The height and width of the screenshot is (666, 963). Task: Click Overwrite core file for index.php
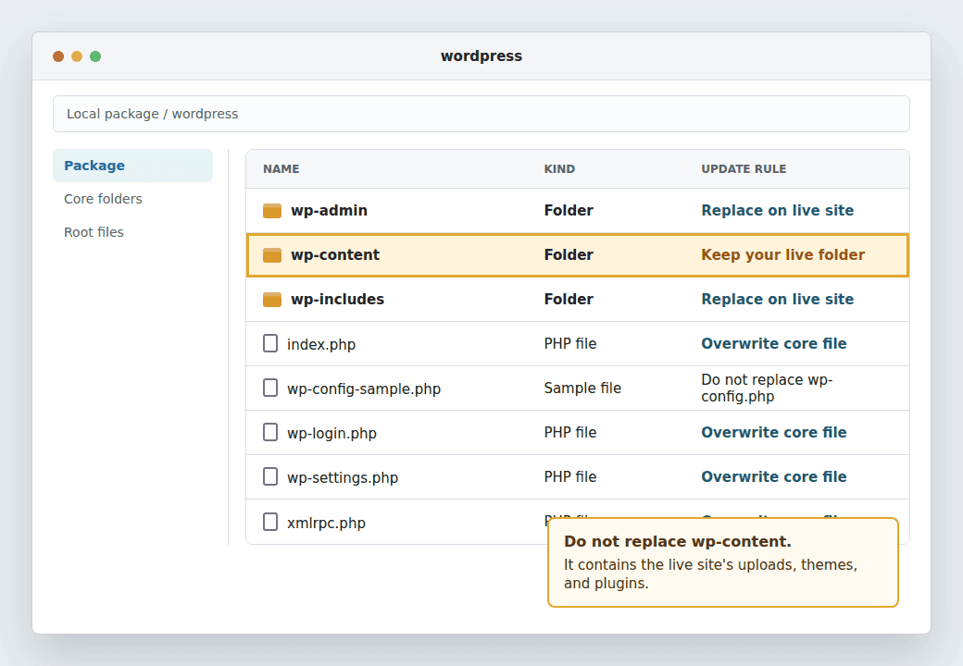pos(774,343)
